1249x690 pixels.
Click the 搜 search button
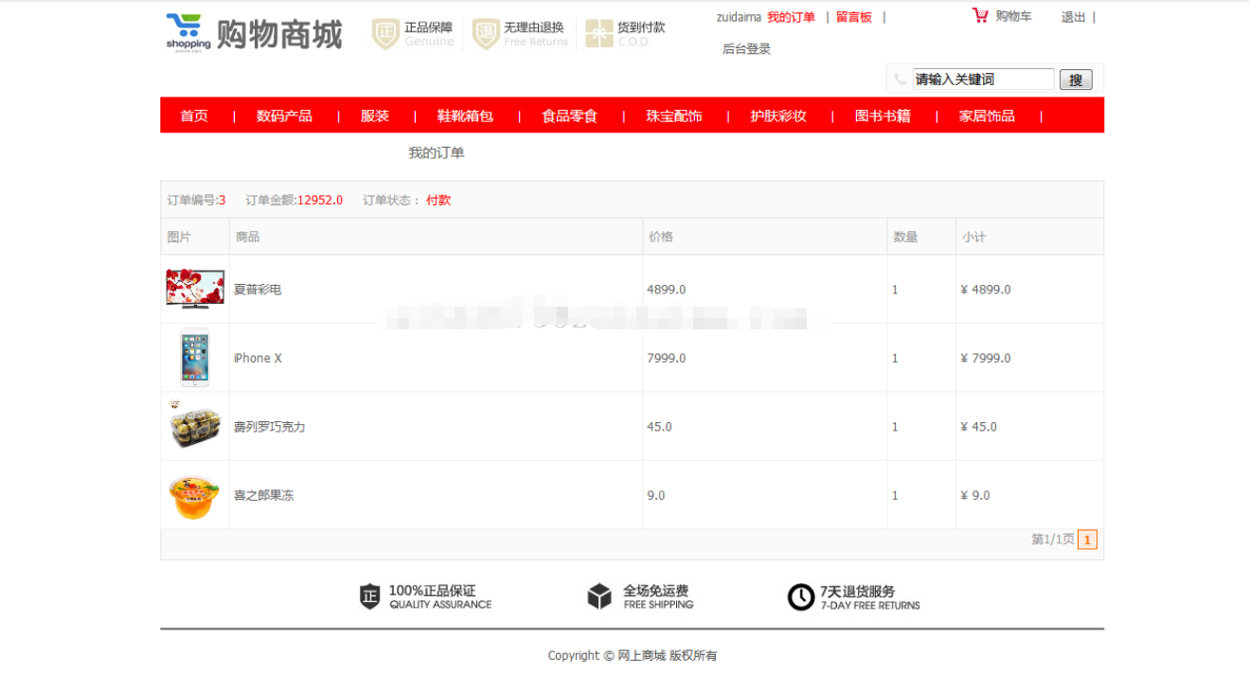pos(1076,80)
